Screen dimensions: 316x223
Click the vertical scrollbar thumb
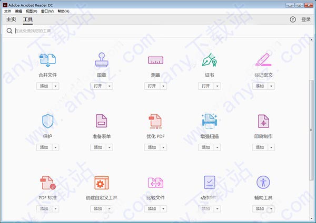(x=311, y=130)
